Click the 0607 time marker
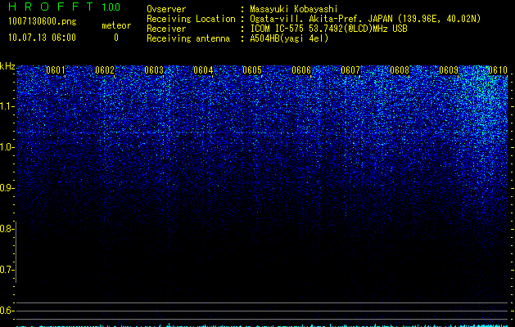This screenshot has width=515, height=327. [x=350, y=70]
